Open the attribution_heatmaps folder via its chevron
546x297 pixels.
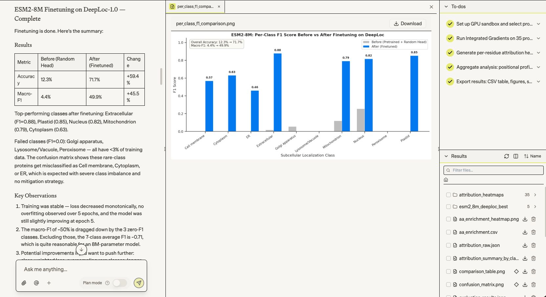coord(535,195)
